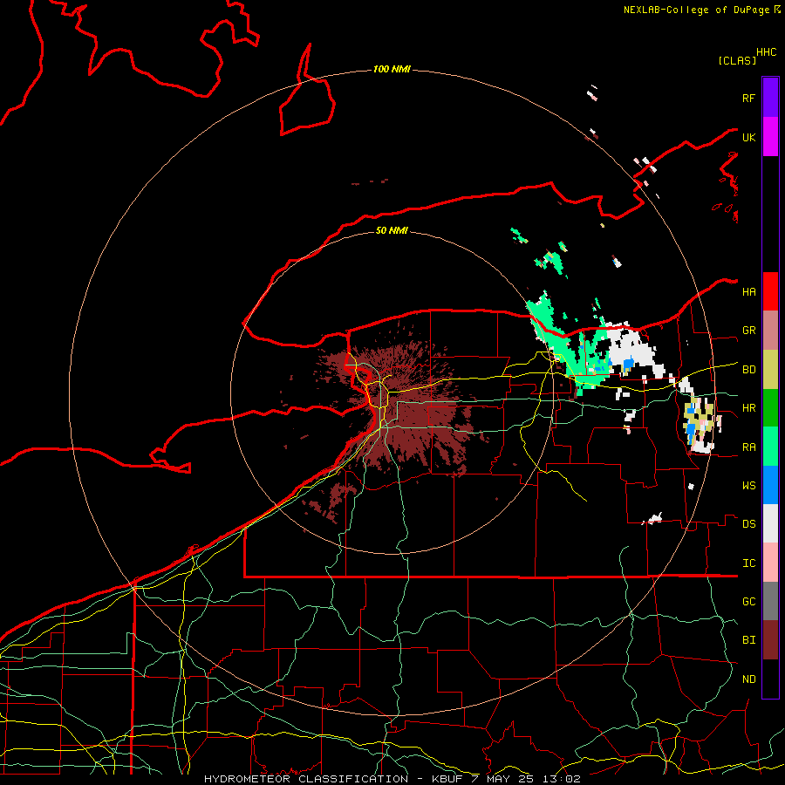785x785 pixels.
Task: Click the GC legend label
Action: coord(748,602)
